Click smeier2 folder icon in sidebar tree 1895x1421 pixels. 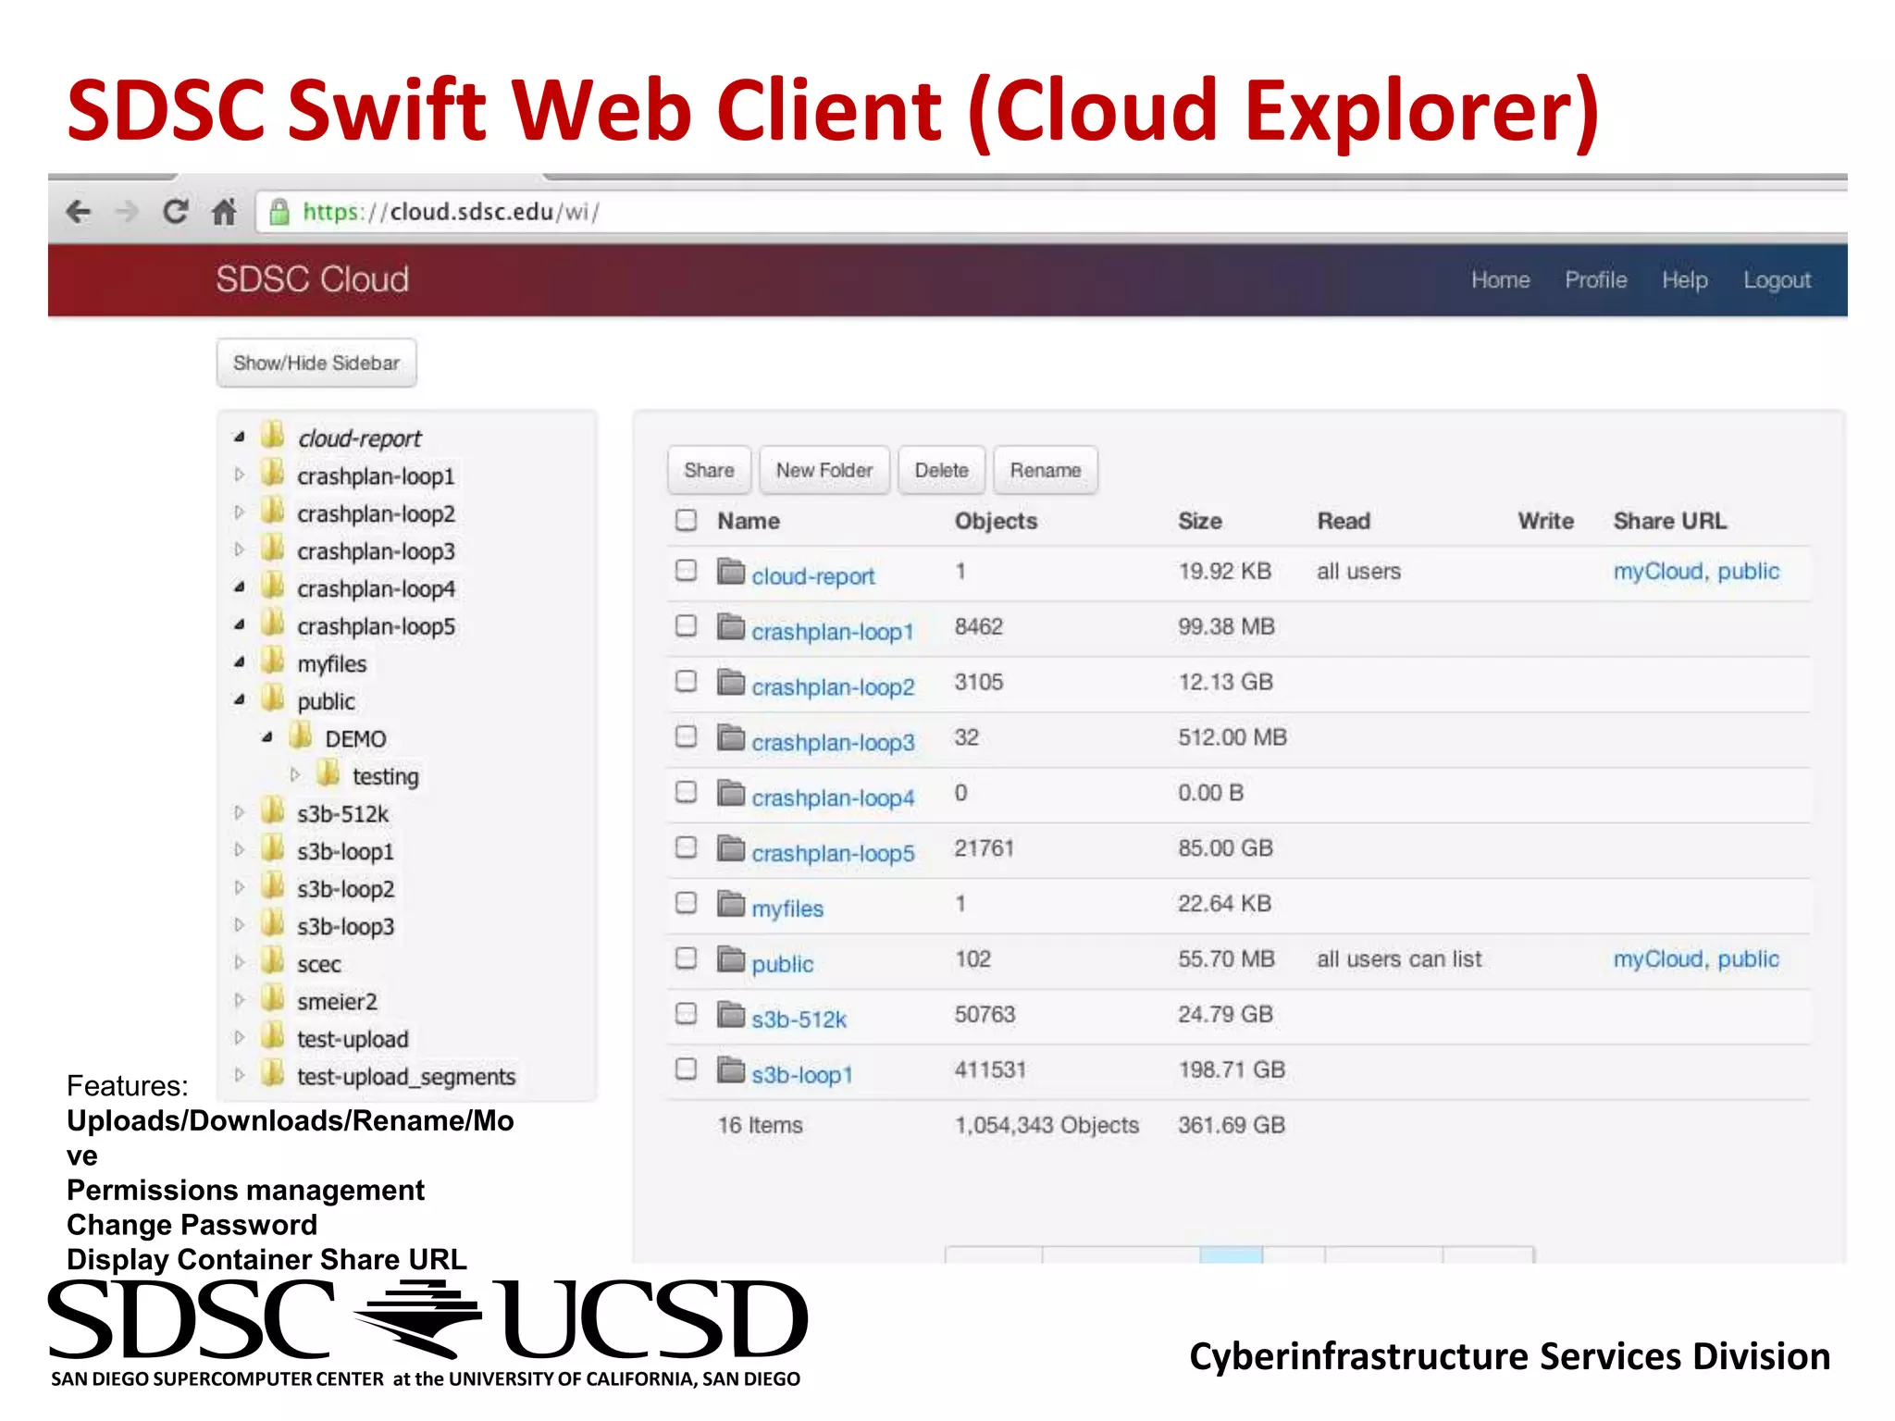(273, 999)
